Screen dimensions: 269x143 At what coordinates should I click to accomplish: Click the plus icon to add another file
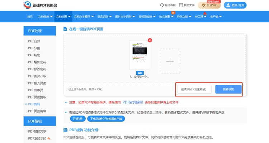(170, 61)
